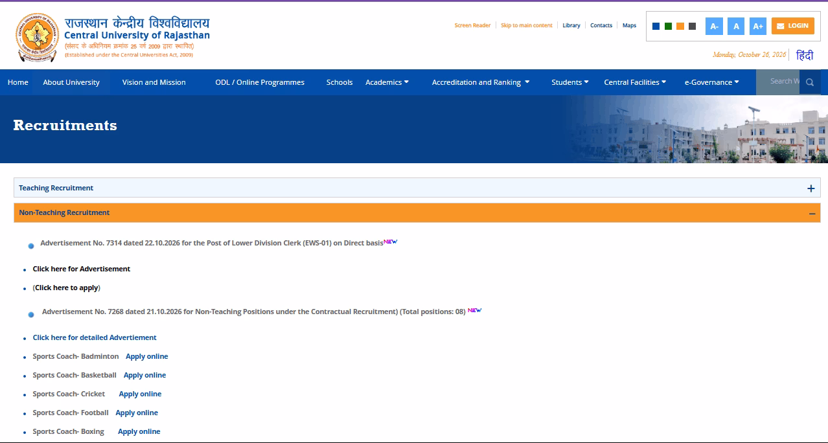Expand Teaching Recruitment section plus icon
The width and height of the screenshot is (828, 443).
click(811, 188)
